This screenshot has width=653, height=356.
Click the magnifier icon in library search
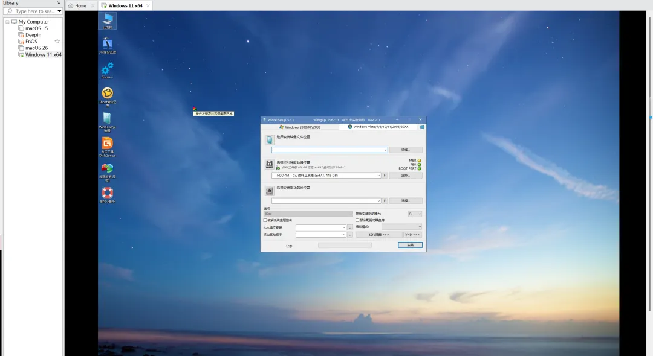pyautogui.click(x=10, y=11)
